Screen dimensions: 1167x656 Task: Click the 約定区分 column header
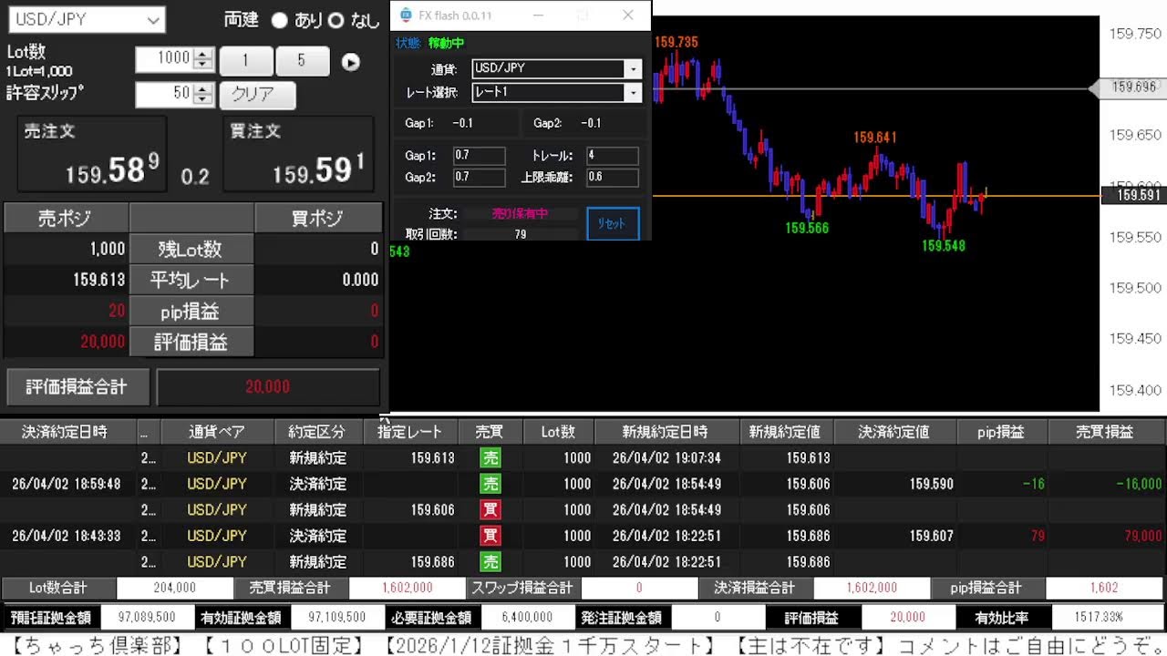coord(318,432)
